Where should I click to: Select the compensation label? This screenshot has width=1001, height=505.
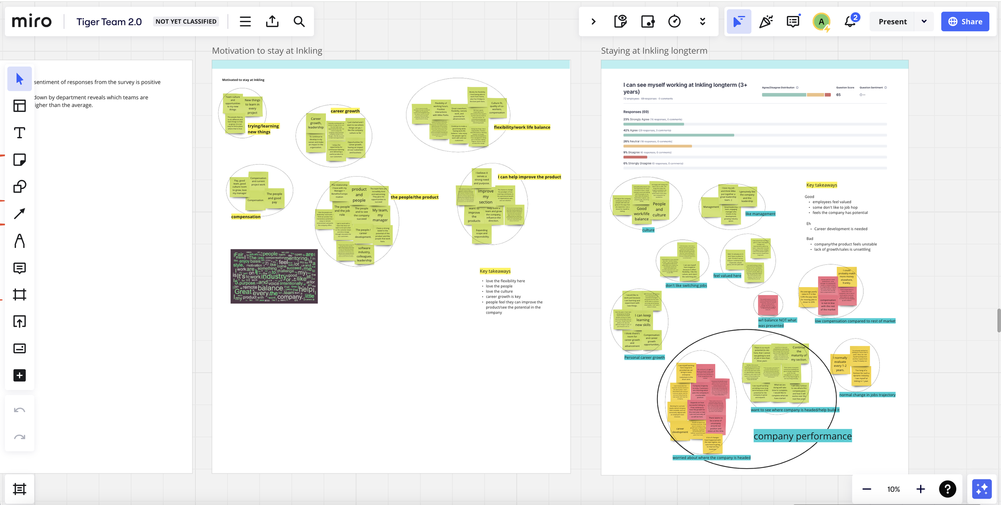click(246, 217)
